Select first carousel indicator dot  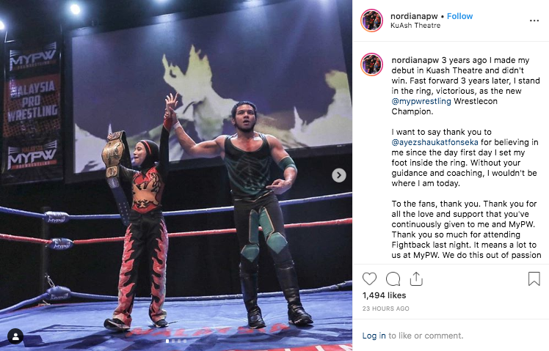[167, 341]
